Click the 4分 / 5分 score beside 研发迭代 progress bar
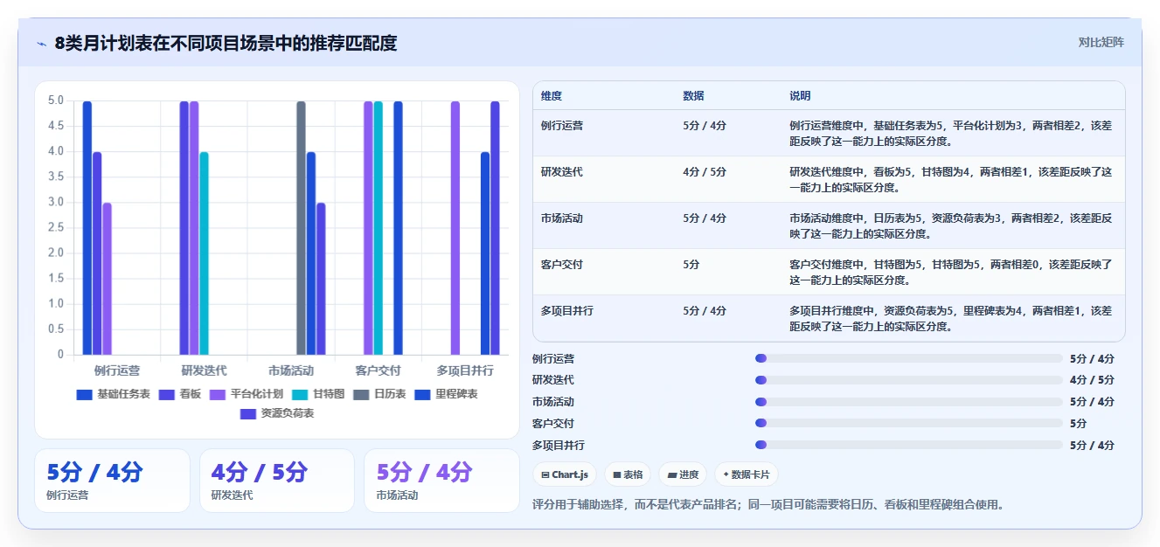This screenshot has height=547, width=1160. (1092, 380)
